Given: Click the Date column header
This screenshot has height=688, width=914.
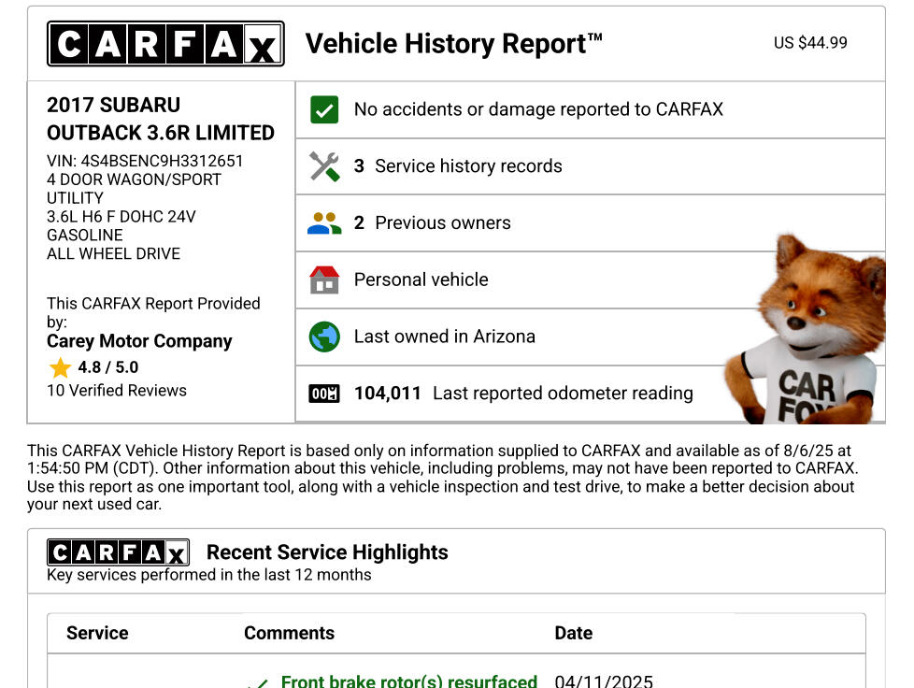Looking at the screenshot, I should click(x=573, y=633).
